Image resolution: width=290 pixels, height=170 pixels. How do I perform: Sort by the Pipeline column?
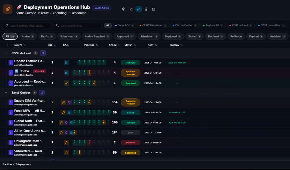coord(91,45)
